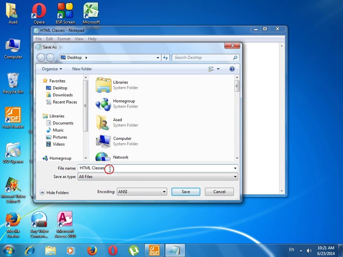Click the Search Desktop magnifier icon
This screenshot has height=257, width=343.
pos(235,58)
